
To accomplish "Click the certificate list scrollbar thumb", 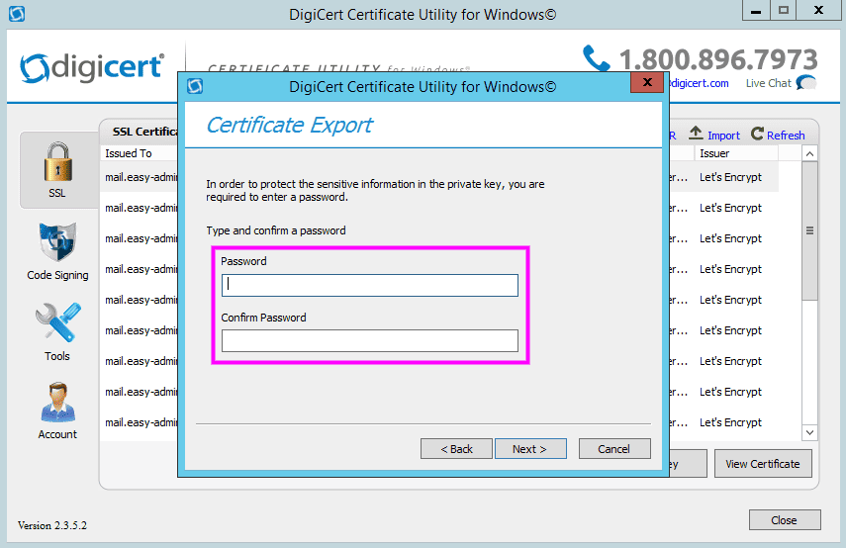I will pyautogui.click(x=809, y=230).
